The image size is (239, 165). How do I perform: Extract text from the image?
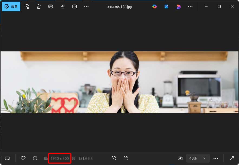coord(125,158)
